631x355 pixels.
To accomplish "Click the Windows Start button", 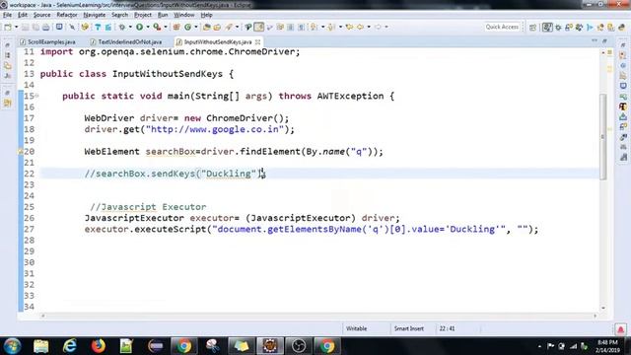I will click(x=12, y=346).
